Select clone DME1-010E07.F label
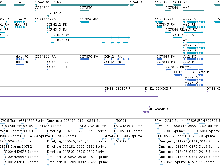Image resolution: width=220 pixels, height=166 pixels. coord(117,89)
